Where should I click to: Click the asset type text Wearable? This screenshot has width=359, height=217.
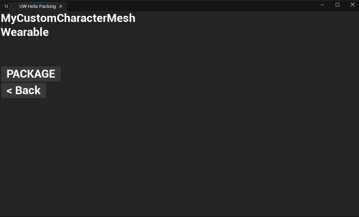pyautogui.click(x=25, y=32)
